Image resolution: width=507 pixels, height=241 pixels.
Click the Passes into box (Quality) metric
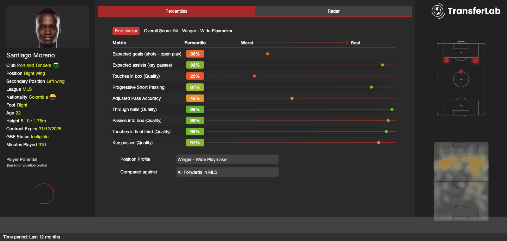(x=137, y=120)
